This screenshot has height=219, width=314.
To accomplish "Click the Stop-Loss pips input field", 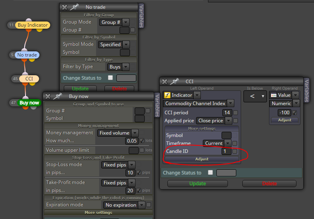I will coord(130,172).
